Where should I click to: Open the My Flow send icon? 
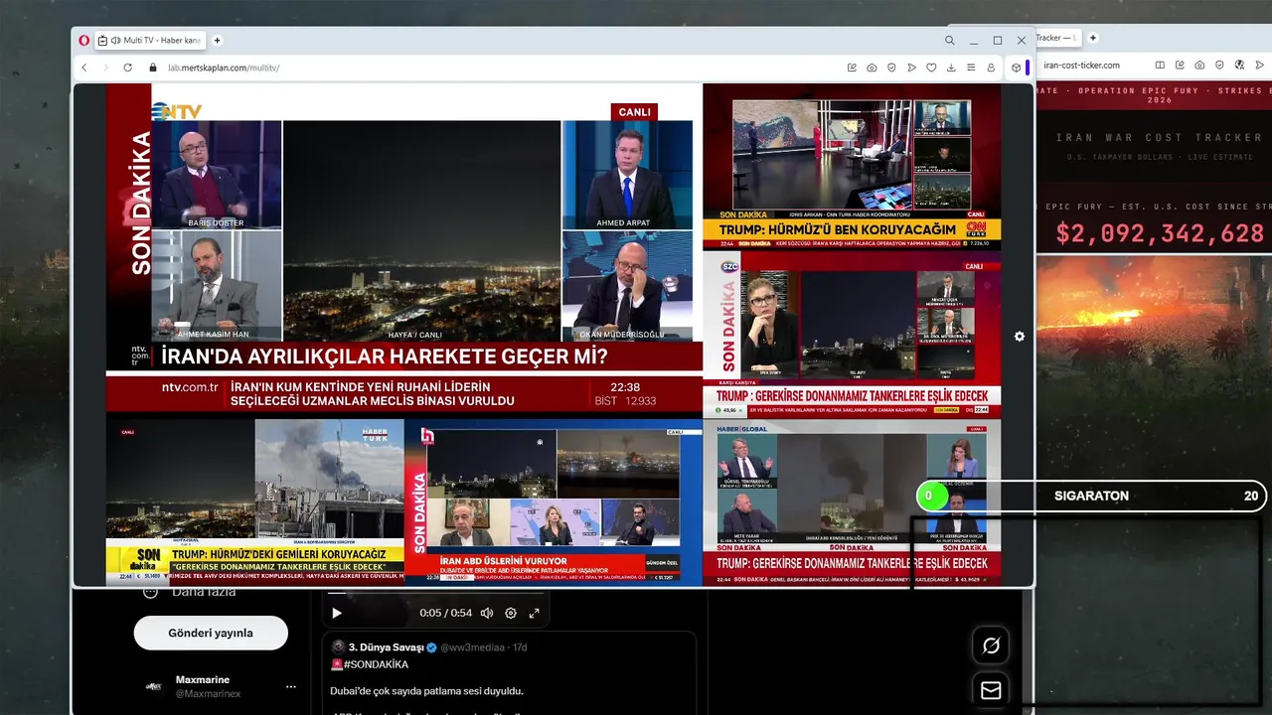click(911, 68)
